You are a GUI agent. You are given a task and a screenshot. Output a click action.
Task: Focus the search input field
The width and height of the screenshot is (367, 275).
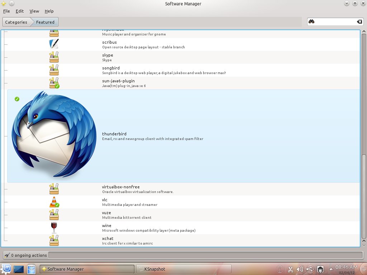[335, 22]
